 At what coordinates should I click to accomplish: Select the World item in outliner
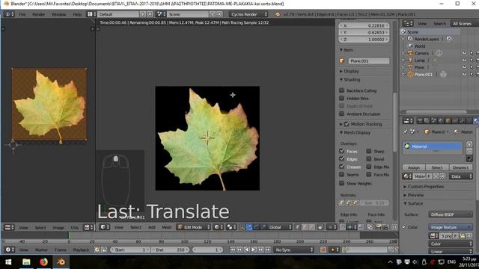tap(420, 46)
